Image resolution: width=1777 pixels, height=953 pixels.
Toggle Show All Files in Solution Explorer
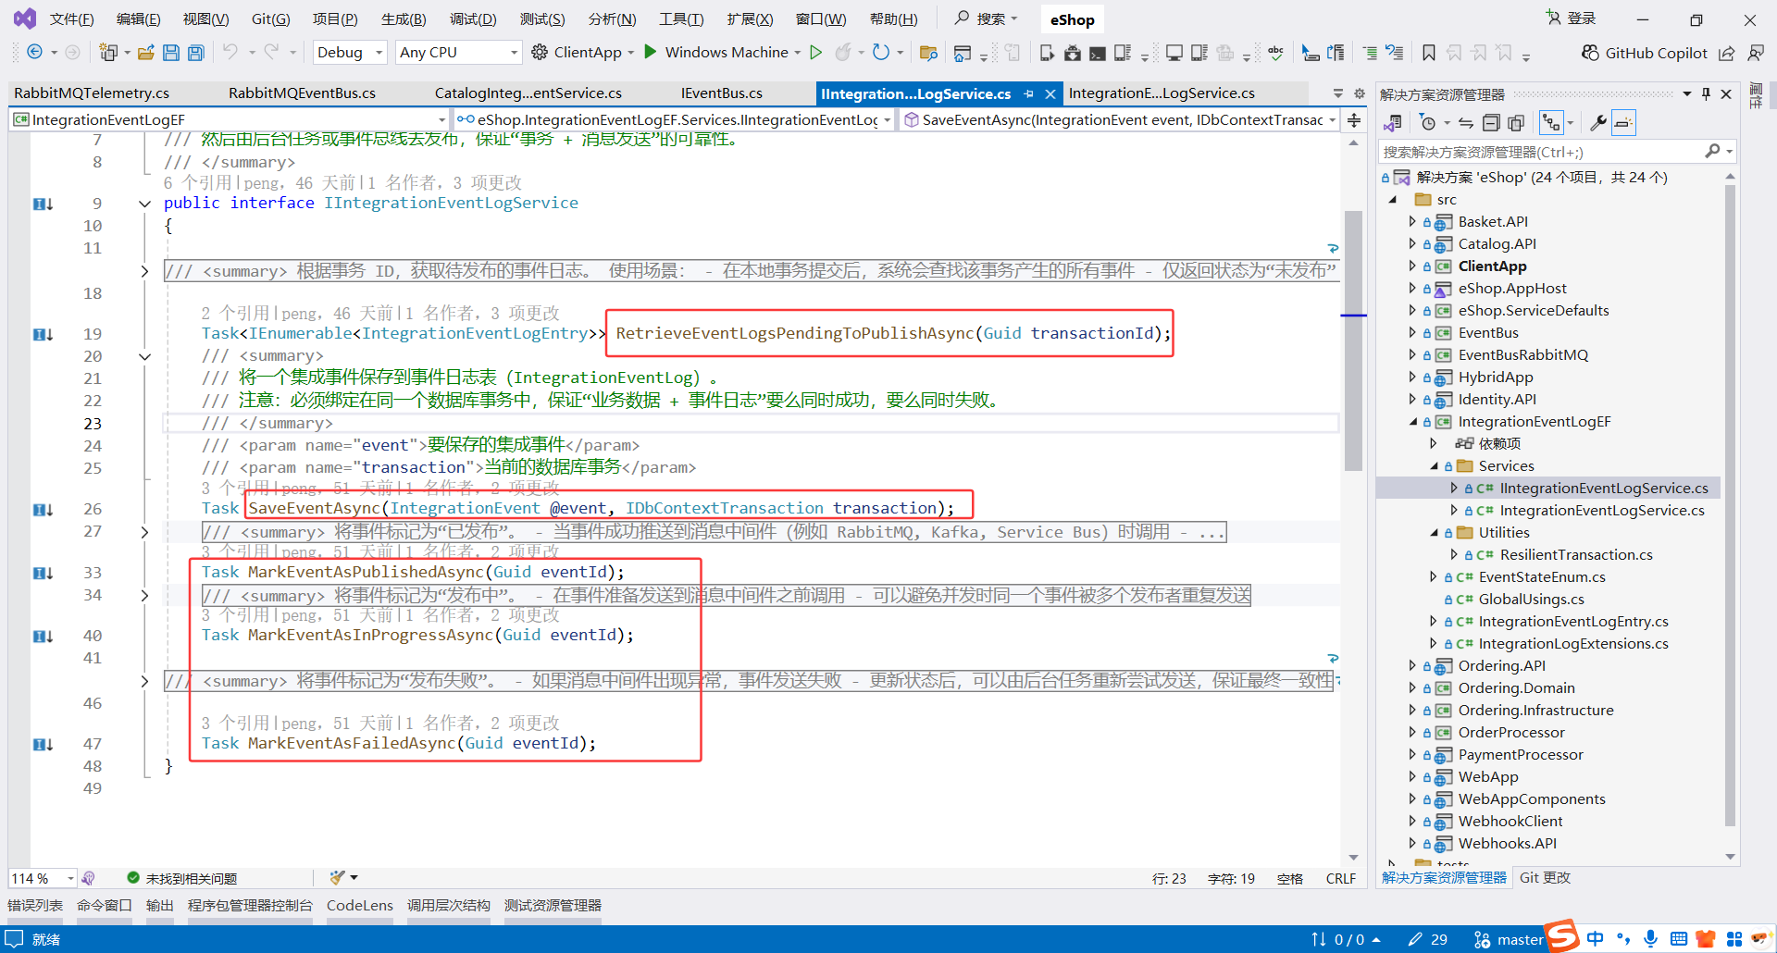coord(1516,123)
